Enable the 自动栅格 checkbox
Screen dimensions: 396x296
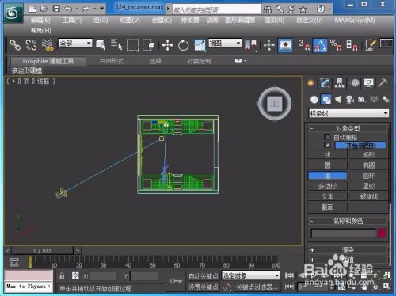point(327,137)
